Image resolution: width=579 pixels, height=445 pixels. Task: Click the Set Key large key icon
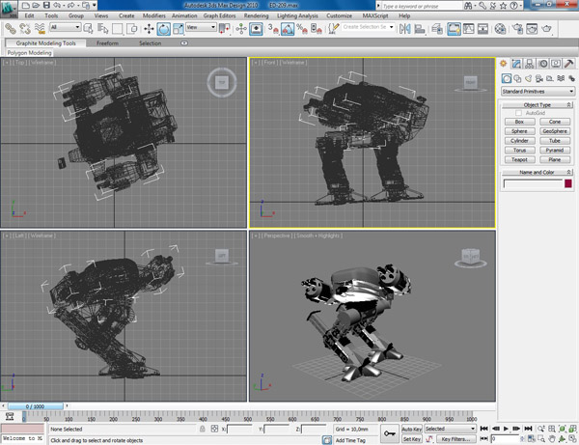coord(388,433)
